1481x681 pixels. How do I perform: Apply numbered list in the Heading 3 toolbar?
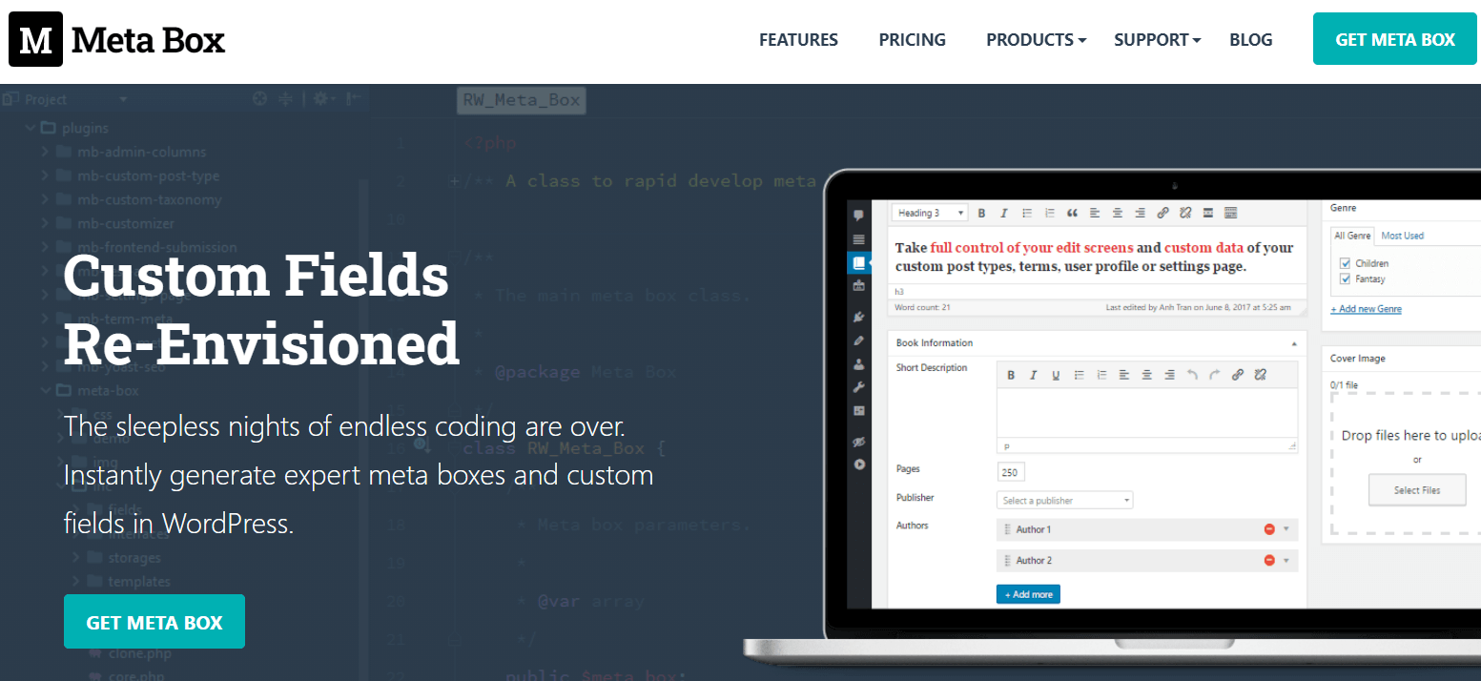coord(1050,213)
